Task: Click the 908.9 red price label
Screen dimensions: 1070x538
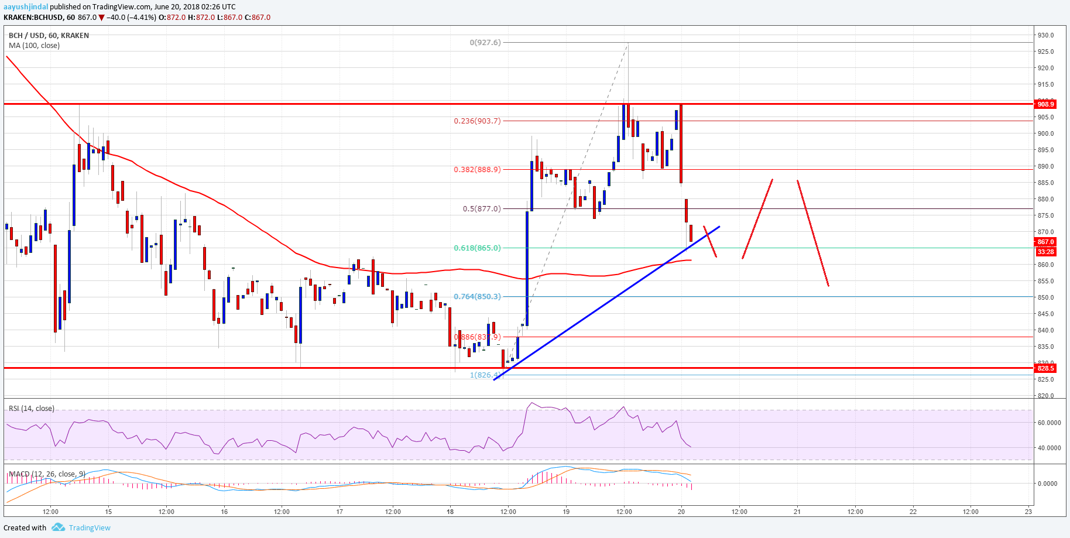Action: coord(1045,104)
